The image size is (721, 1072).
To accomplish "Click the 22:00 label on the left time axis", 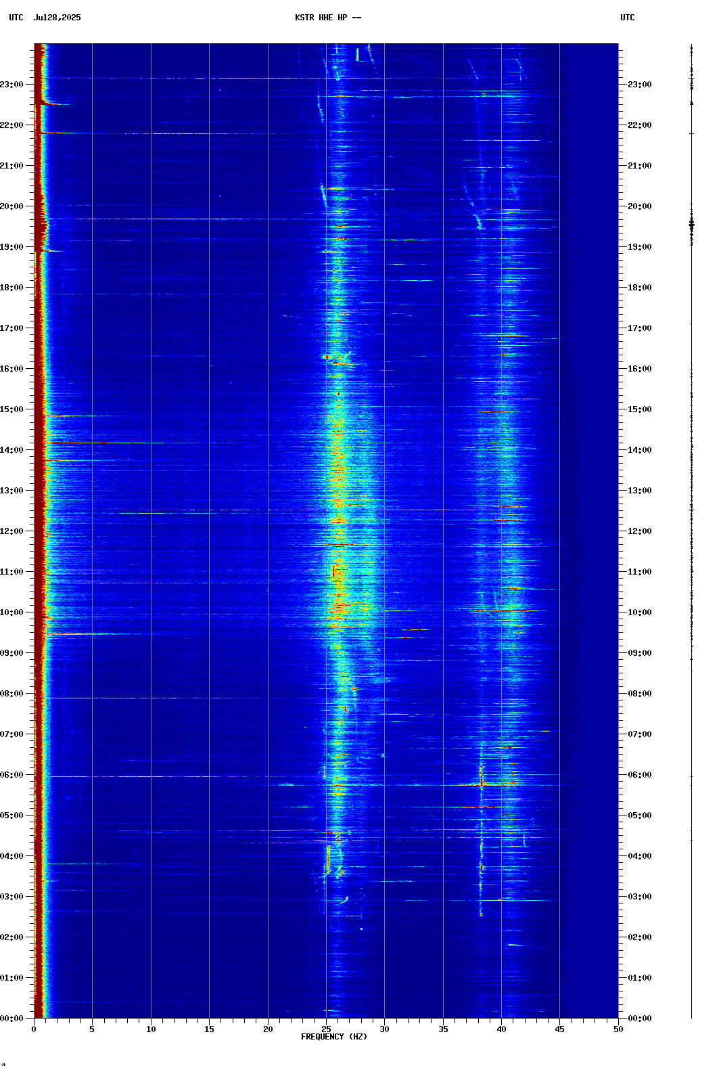I will 11,125.
